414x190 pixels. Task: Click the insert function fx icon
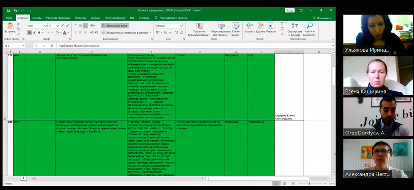click(x=52, y=46)
